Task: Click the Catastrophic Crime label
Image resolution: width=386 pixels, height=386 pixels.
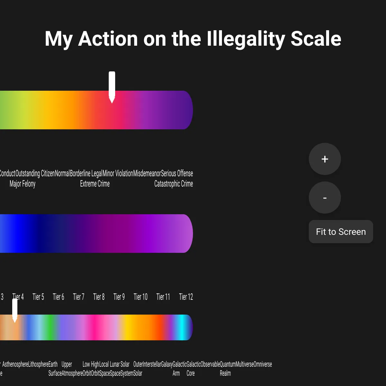Action: (x=174, y=184)
